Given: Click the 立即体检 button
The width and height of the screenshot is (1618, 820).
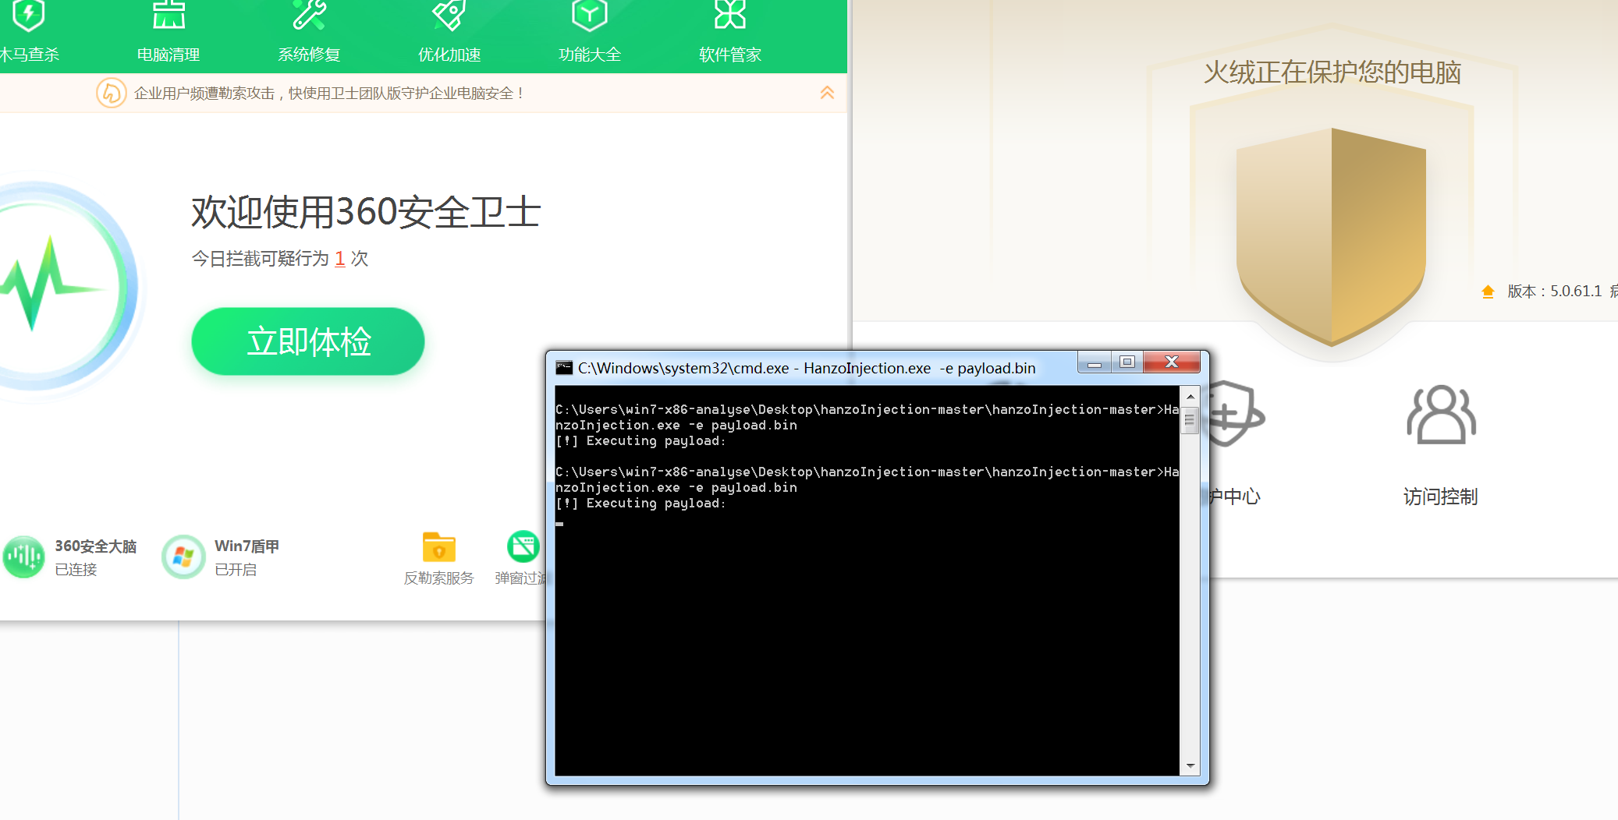Looking at the screenshot, I should pyautogui.click(x=308, y=341).
